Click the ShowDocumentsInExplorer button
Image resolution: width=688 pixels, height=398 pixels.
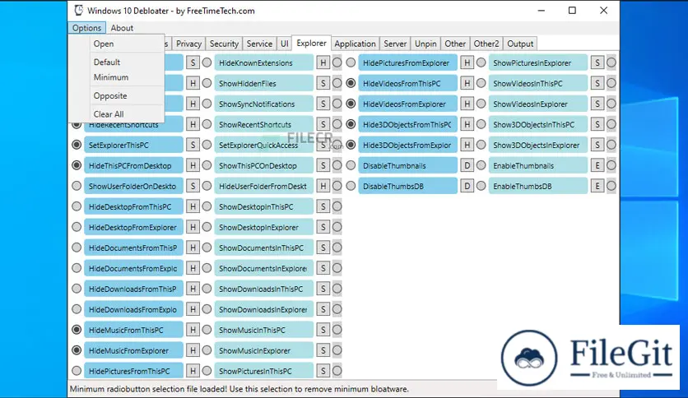[x=263, y=268]
